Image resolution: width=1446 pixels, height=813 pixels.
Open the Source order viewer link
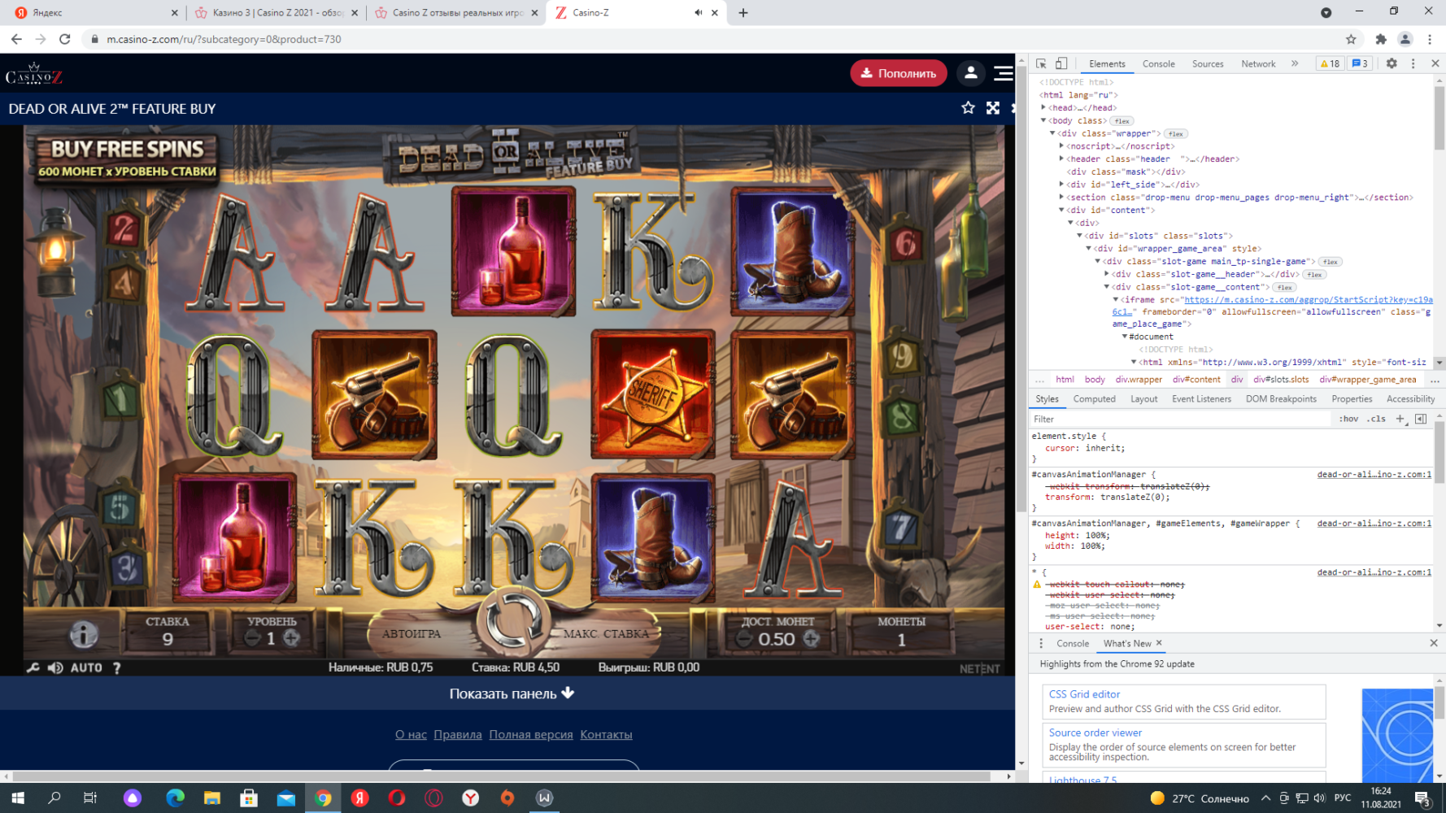[x=1095, y=733]
